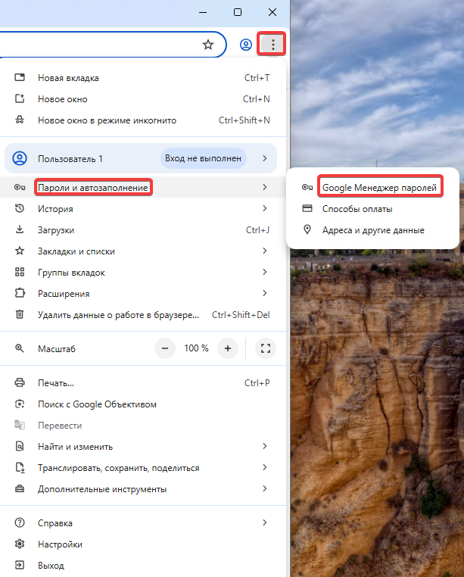Screen dimensions: 464x577
Task: Click the card icon for Способы оплаты
Action: [307, 208]
